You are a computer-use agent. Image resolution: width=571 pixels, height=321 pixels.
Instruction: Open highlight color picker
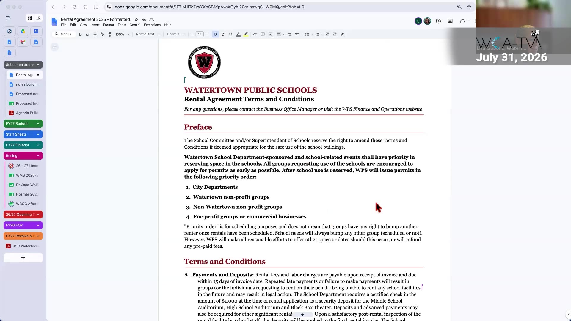(x=246, y=34)
